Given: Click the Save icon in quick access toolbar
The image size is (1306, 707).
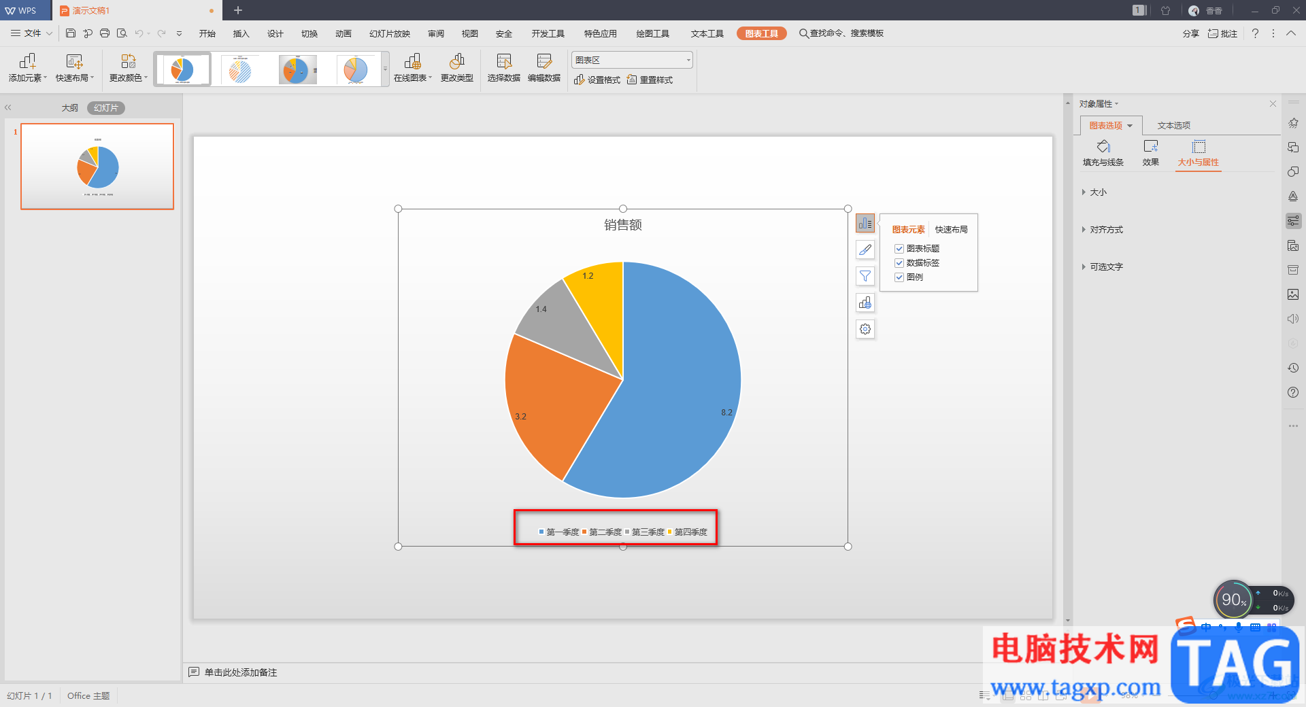Looking at the screenshot, I should pos(71,33).
